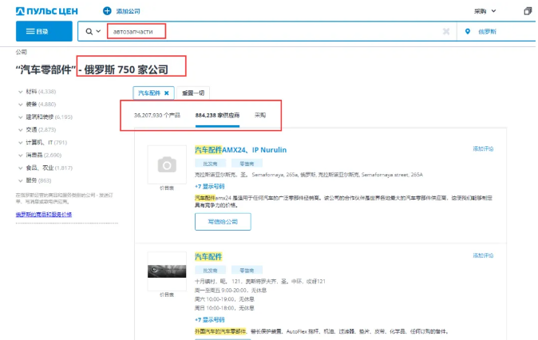Open search type dropdown arrow
Viewport: 538px width, 340px height.
click(98, 31)
